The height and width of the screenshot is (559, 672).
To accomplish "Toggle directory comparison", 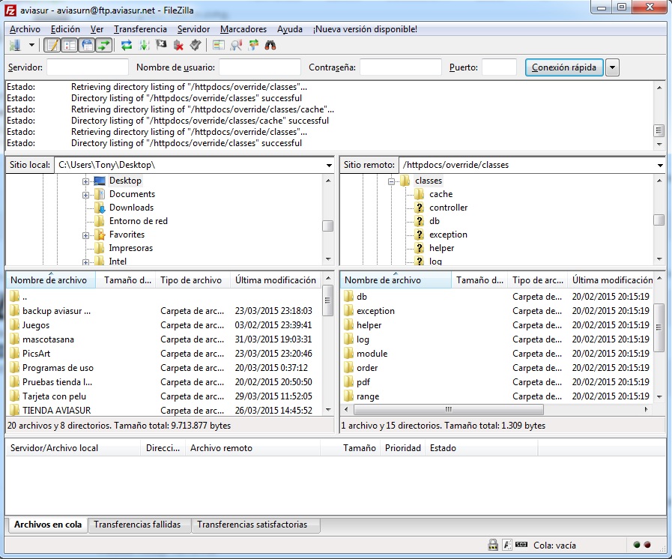I will (236, 45).
